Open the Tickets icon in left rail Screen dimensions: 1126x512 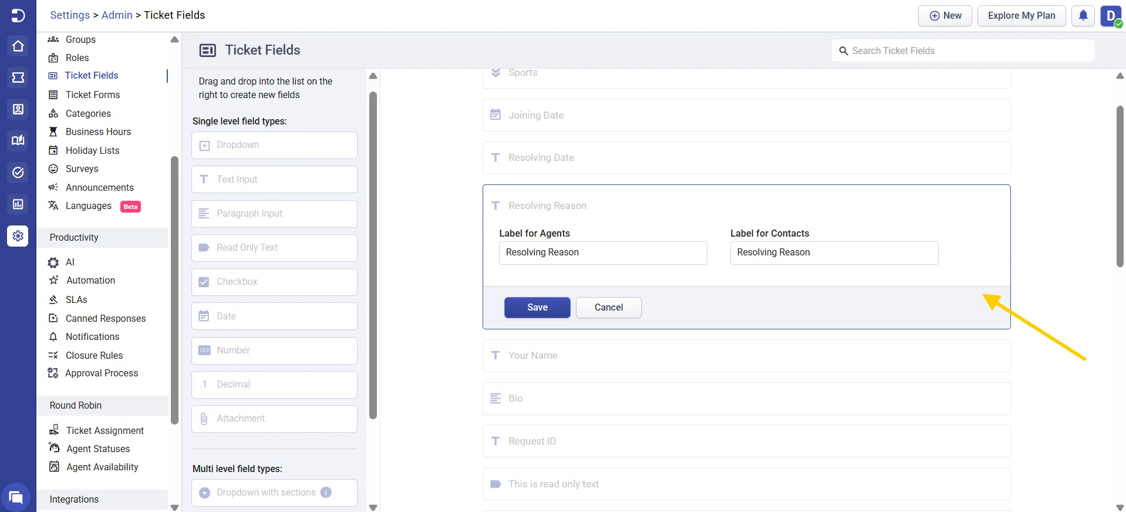tap(18, 78)
